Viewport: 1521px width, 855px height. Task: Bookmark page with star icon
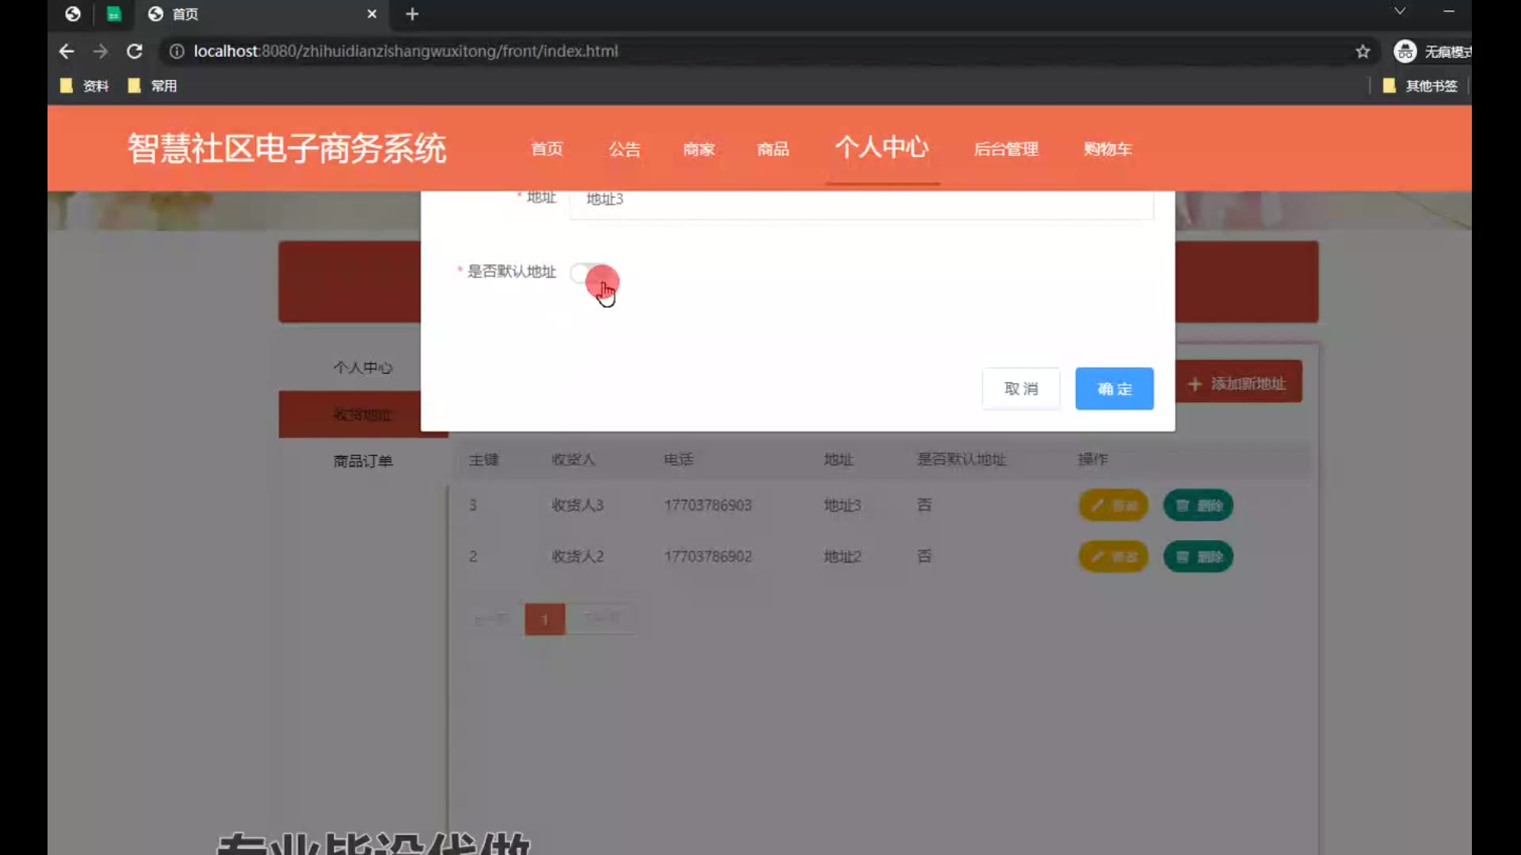click(1363, 51)
